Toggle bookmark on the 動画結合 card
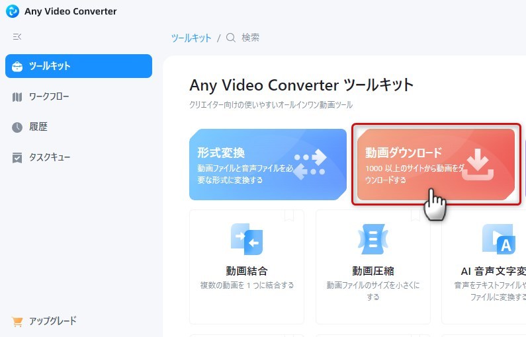Image resolution: width=526 pixels, height=337 pixels. (x=289, y=215)
